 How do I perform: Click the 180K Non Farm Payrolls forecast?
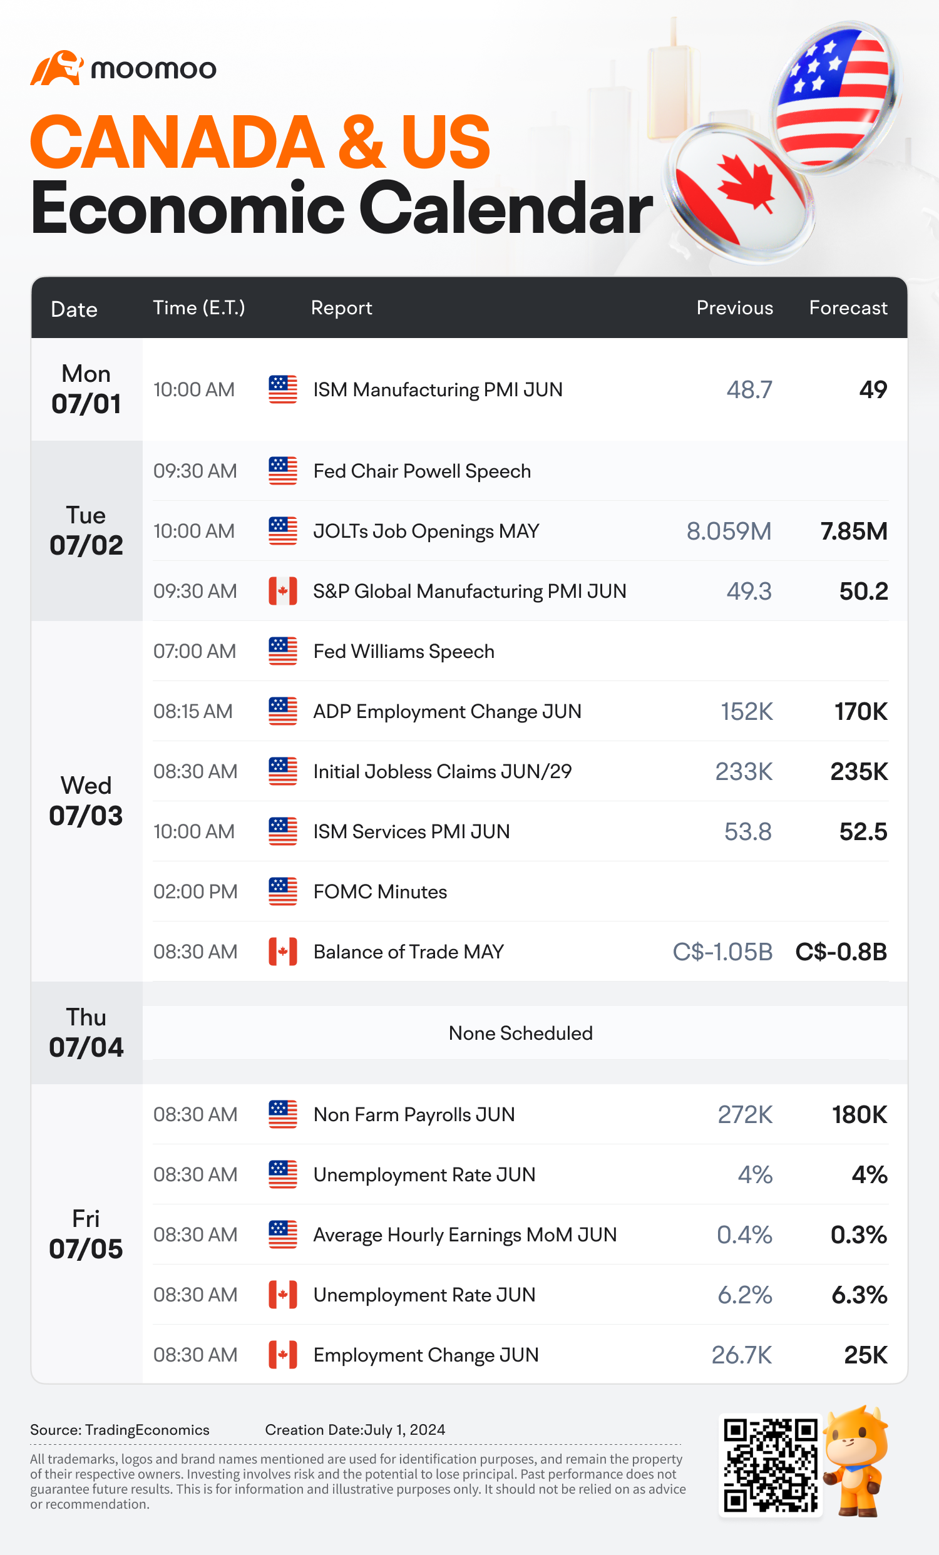pyautogui.click(x=859, y=1114)
